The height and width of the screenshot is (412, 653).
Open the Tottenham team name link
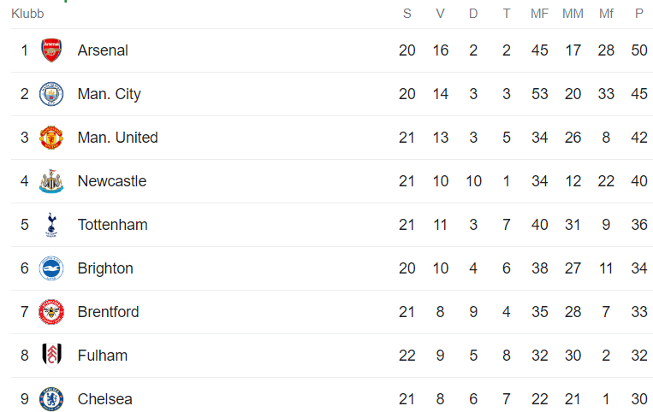[112, 225]
